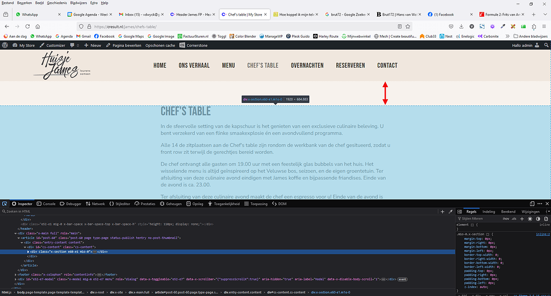
Task: Expand the x-section e60-e1 div node
Action: click(29, 251)
